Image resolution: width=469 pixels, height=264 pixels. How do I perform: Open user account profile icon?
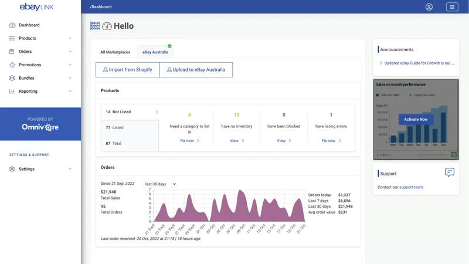click(x=429, y=7)
